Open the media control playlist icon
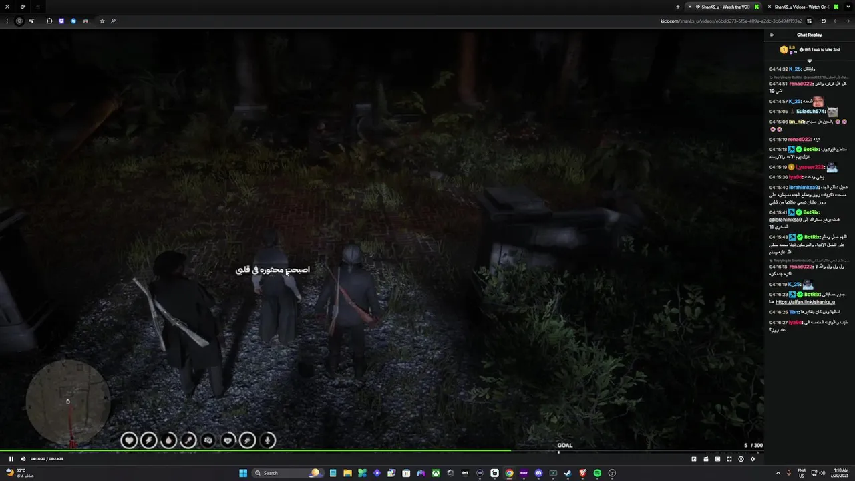 click(x=31, y=21)
